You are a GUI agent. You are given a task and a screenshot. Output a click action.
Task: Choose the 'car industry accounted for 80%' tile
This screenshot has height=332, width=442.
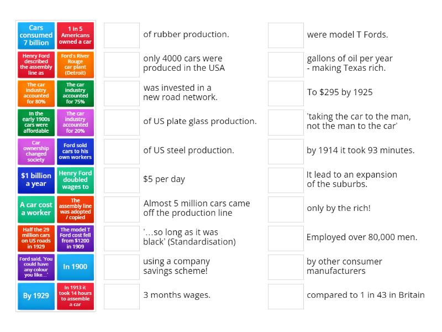[x=36, y=93]
